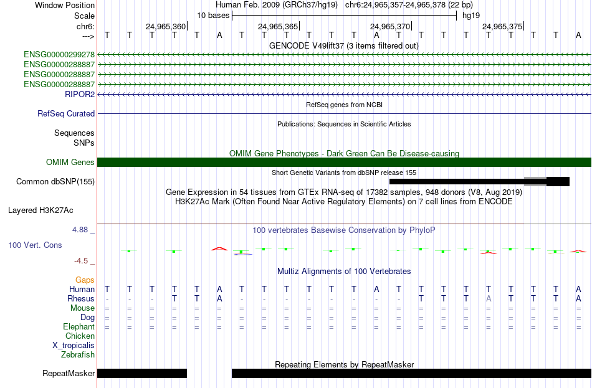The width and height of the screenshot is (592, 388).
Task: Open Short Genetic Variants from dbSNP title
Action: point(344,173)
